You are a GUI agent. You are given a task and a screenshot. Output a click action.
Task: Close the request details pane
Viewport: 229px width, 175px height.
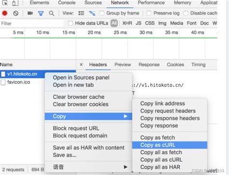(x=81, y=65)
